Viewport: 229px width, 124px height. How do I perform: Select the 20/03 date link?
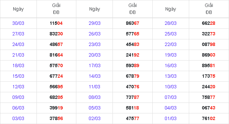(95, 55)
